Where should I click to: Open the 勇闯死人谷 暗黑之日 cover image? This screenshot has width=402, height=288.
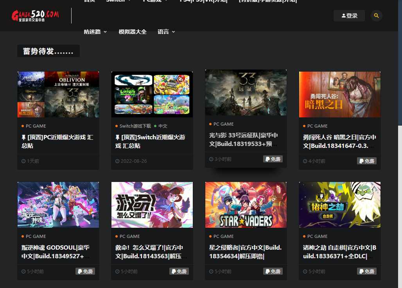(340, 94)
